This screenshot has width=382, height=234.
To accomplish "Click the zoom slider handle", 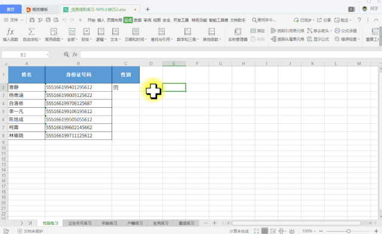I will point(349,231).
